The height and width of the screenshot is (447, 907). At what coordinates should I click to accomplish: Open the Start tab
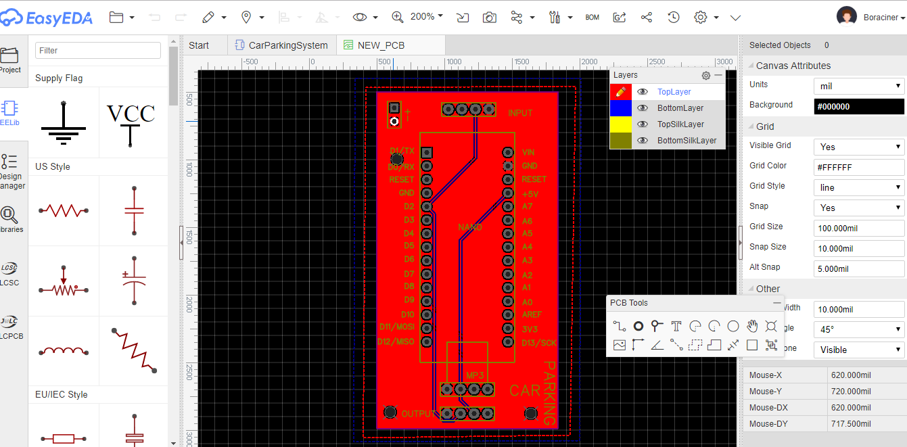point(200,45)
